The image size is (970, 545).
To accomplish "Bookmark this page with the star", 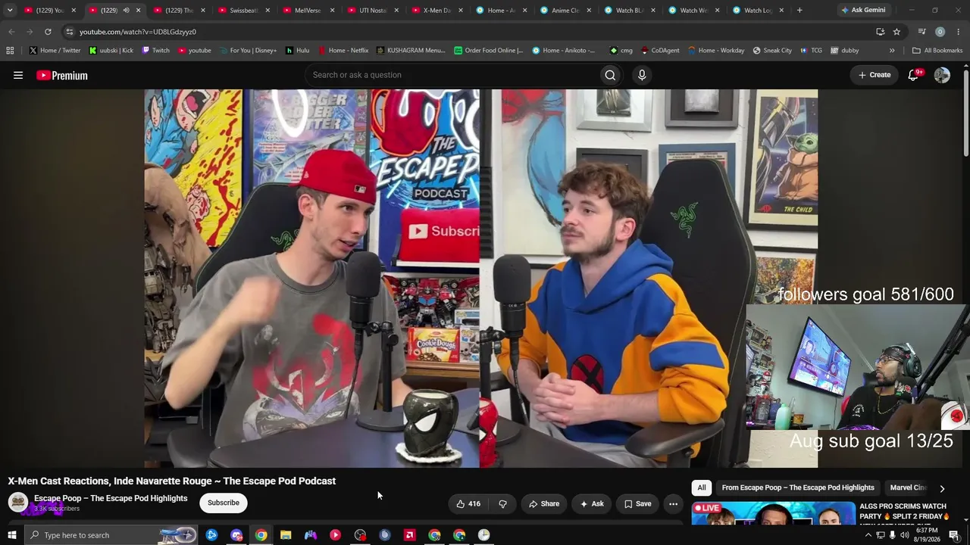I will [896, 32].
